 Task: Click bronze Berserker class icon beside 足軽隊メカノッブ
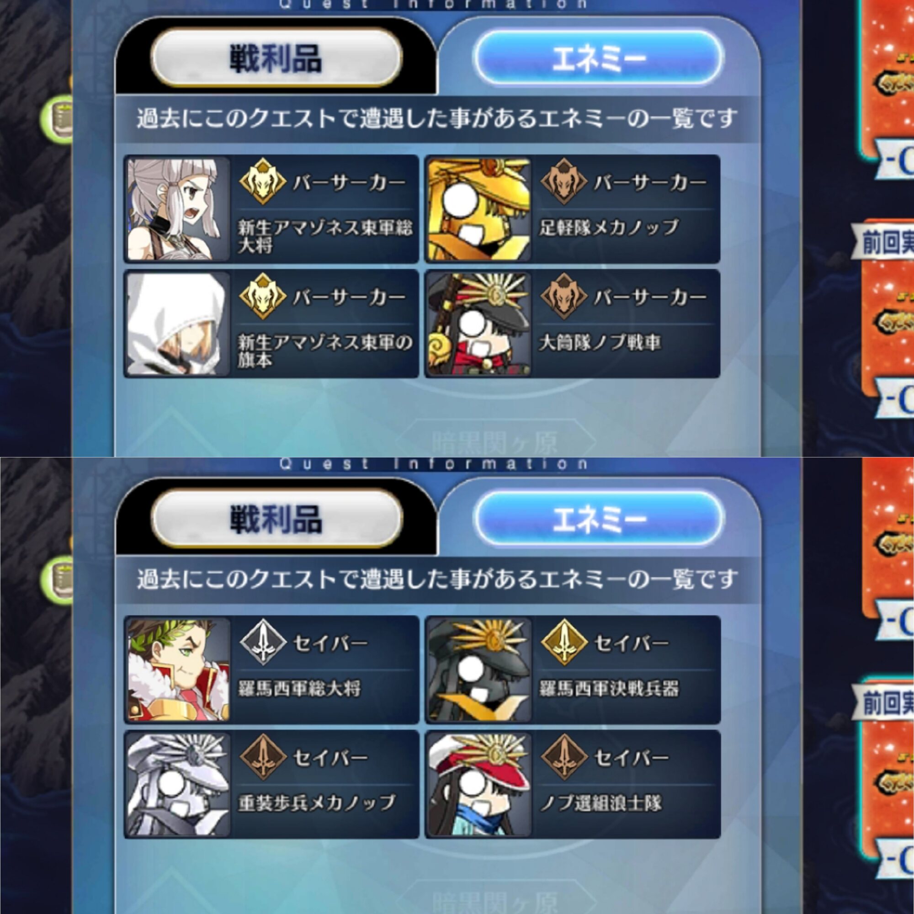click(563, 182)
